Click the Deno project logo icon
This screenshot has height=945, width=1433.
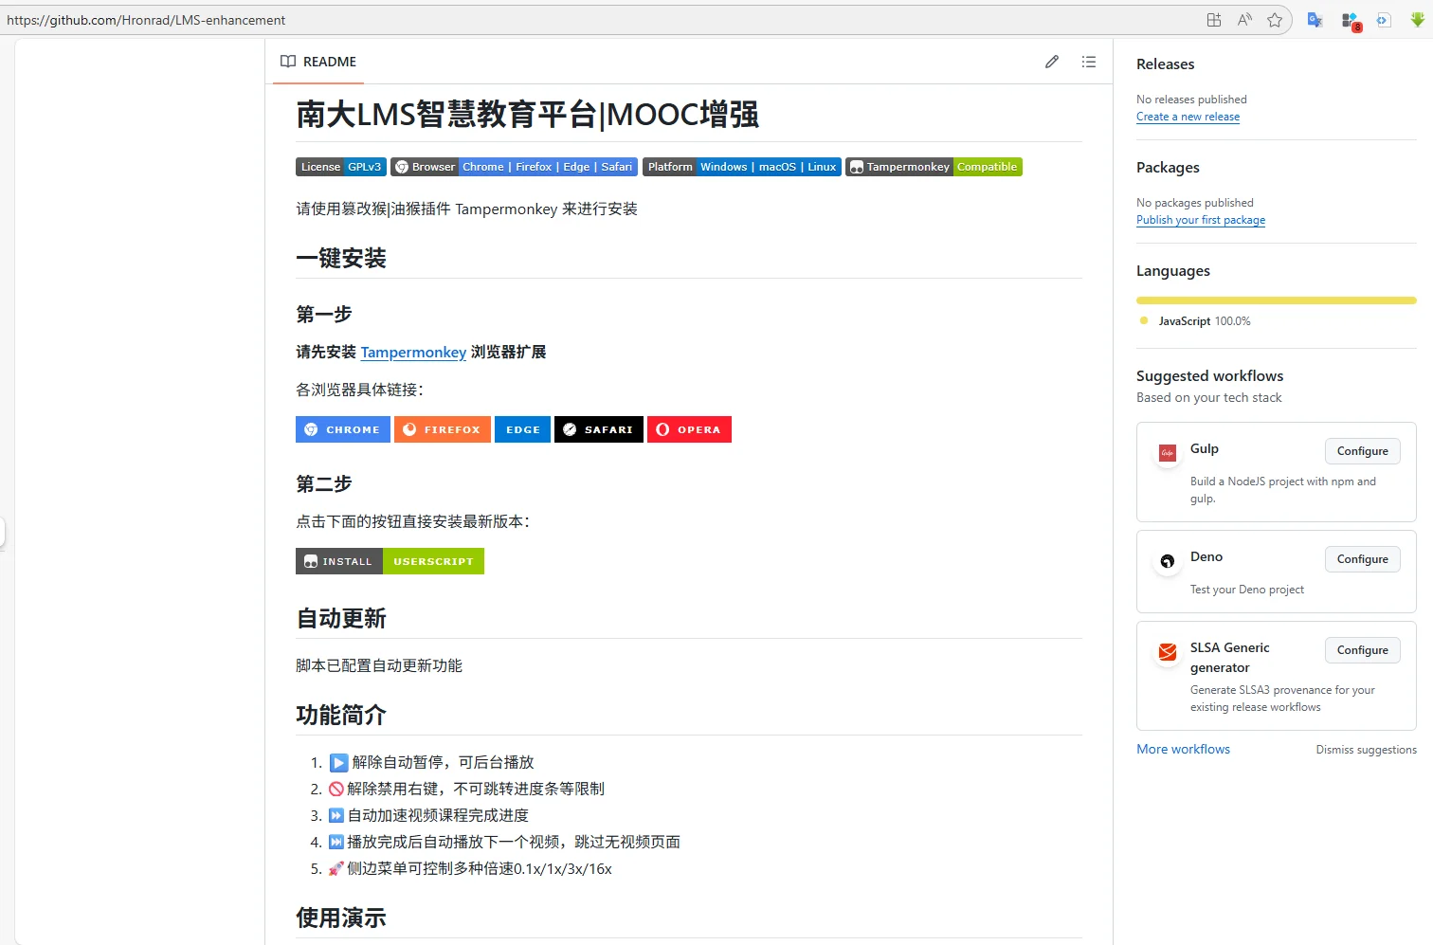[x=1167, y=560]
